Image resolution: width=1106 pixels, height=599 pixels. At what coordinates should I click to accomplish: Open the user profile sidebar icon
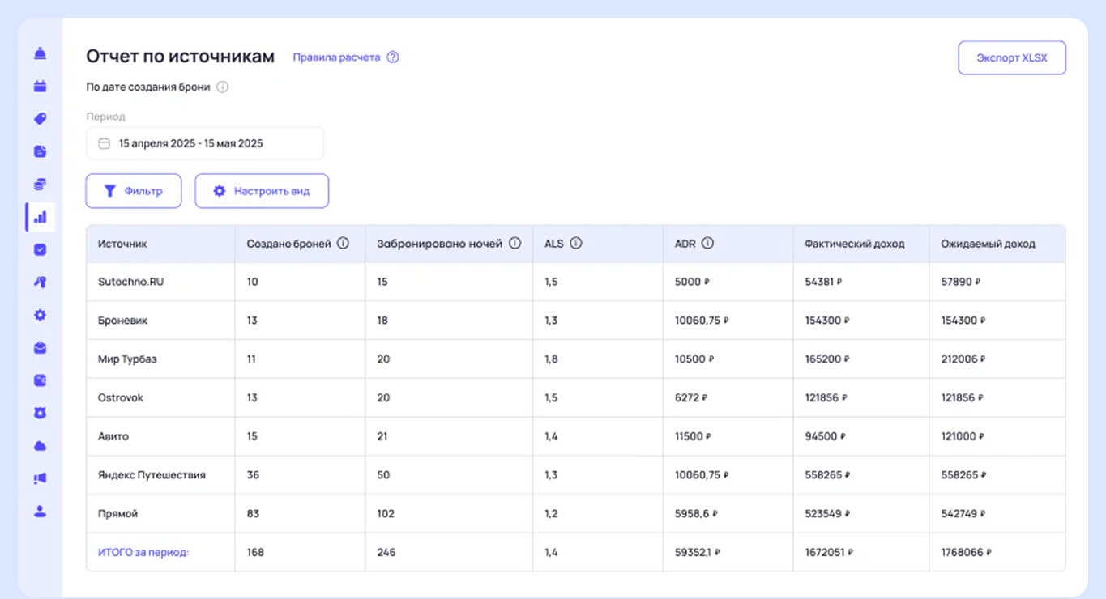click(40, 512)
